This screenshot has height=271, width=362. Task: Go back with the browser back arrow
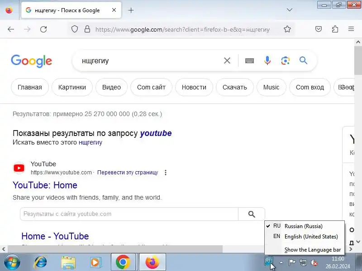click(x=11, y=29)
